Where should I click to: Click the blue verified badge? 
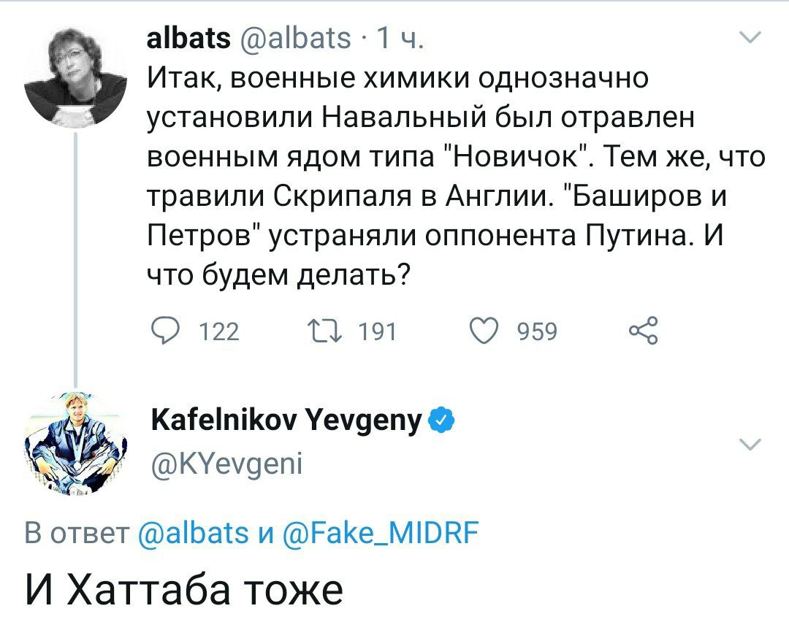click(445, 420)
